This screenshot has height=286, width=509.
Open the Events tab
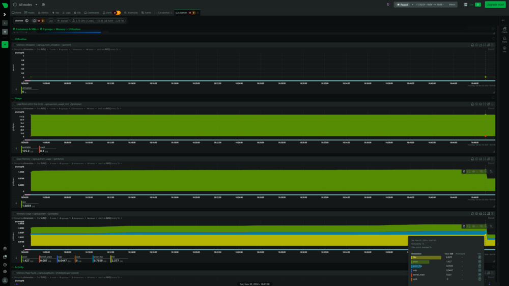pyautogui.click(x=146, y=13)
